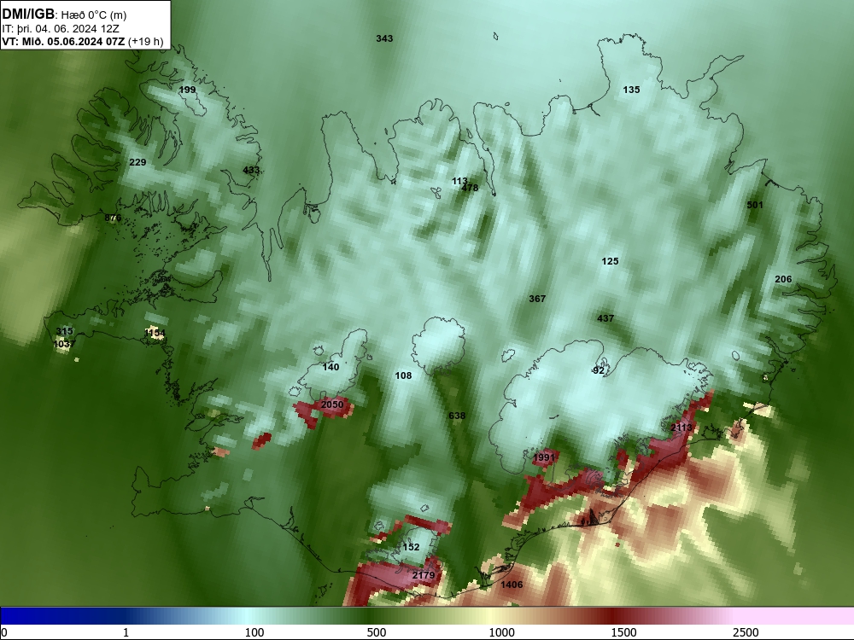This screenshot has width=854, height=640.
Task: Click the 113 value on the map
Action: (459, 181)
